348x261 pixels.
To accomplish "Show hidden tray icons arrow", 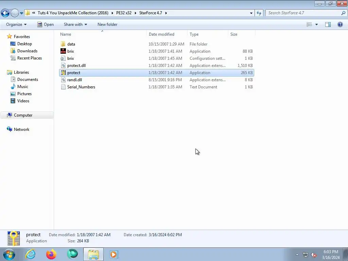I will point(297,255).
